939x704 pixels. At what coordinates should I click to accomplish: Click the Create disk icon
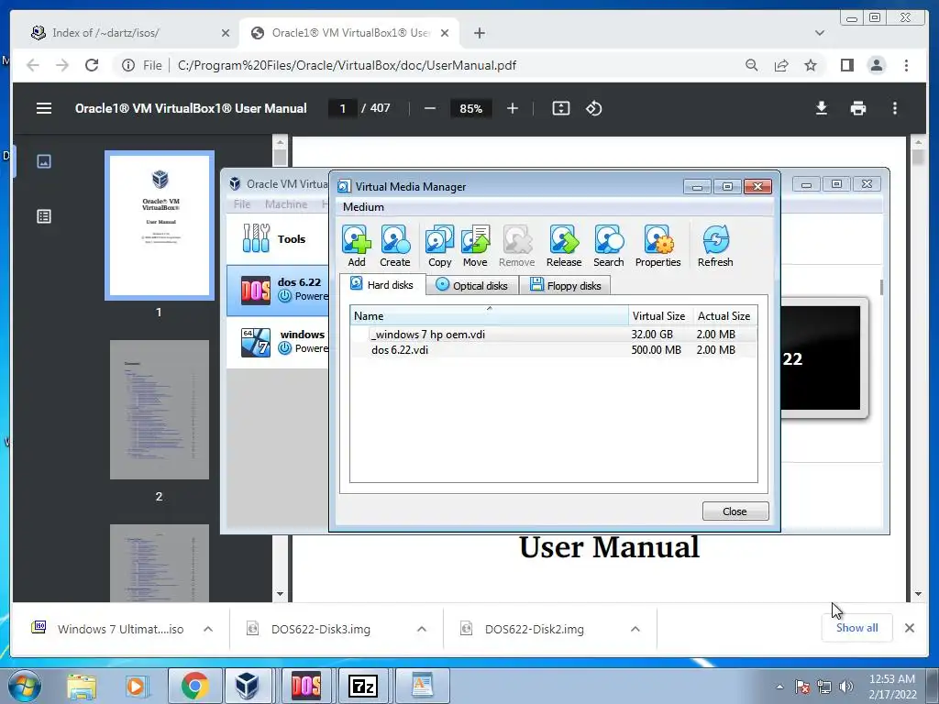tap(394, 246)
